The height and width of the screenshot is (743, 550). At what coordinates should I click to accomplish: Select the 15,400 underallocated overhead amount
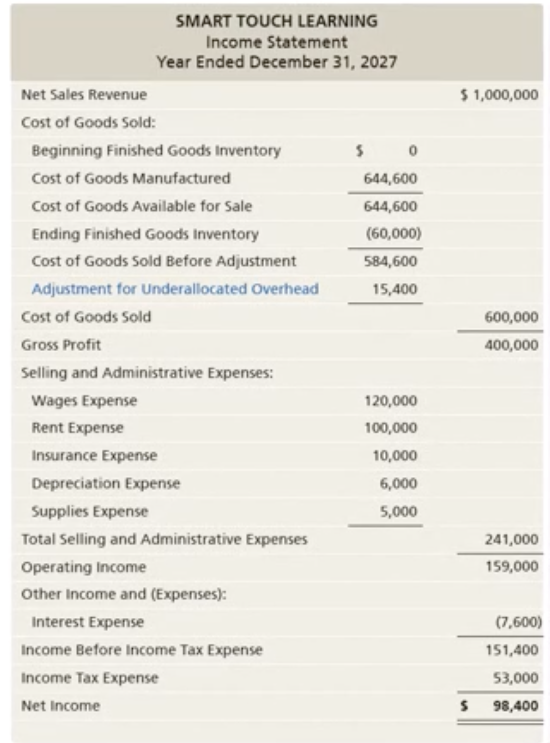[394, 289]
